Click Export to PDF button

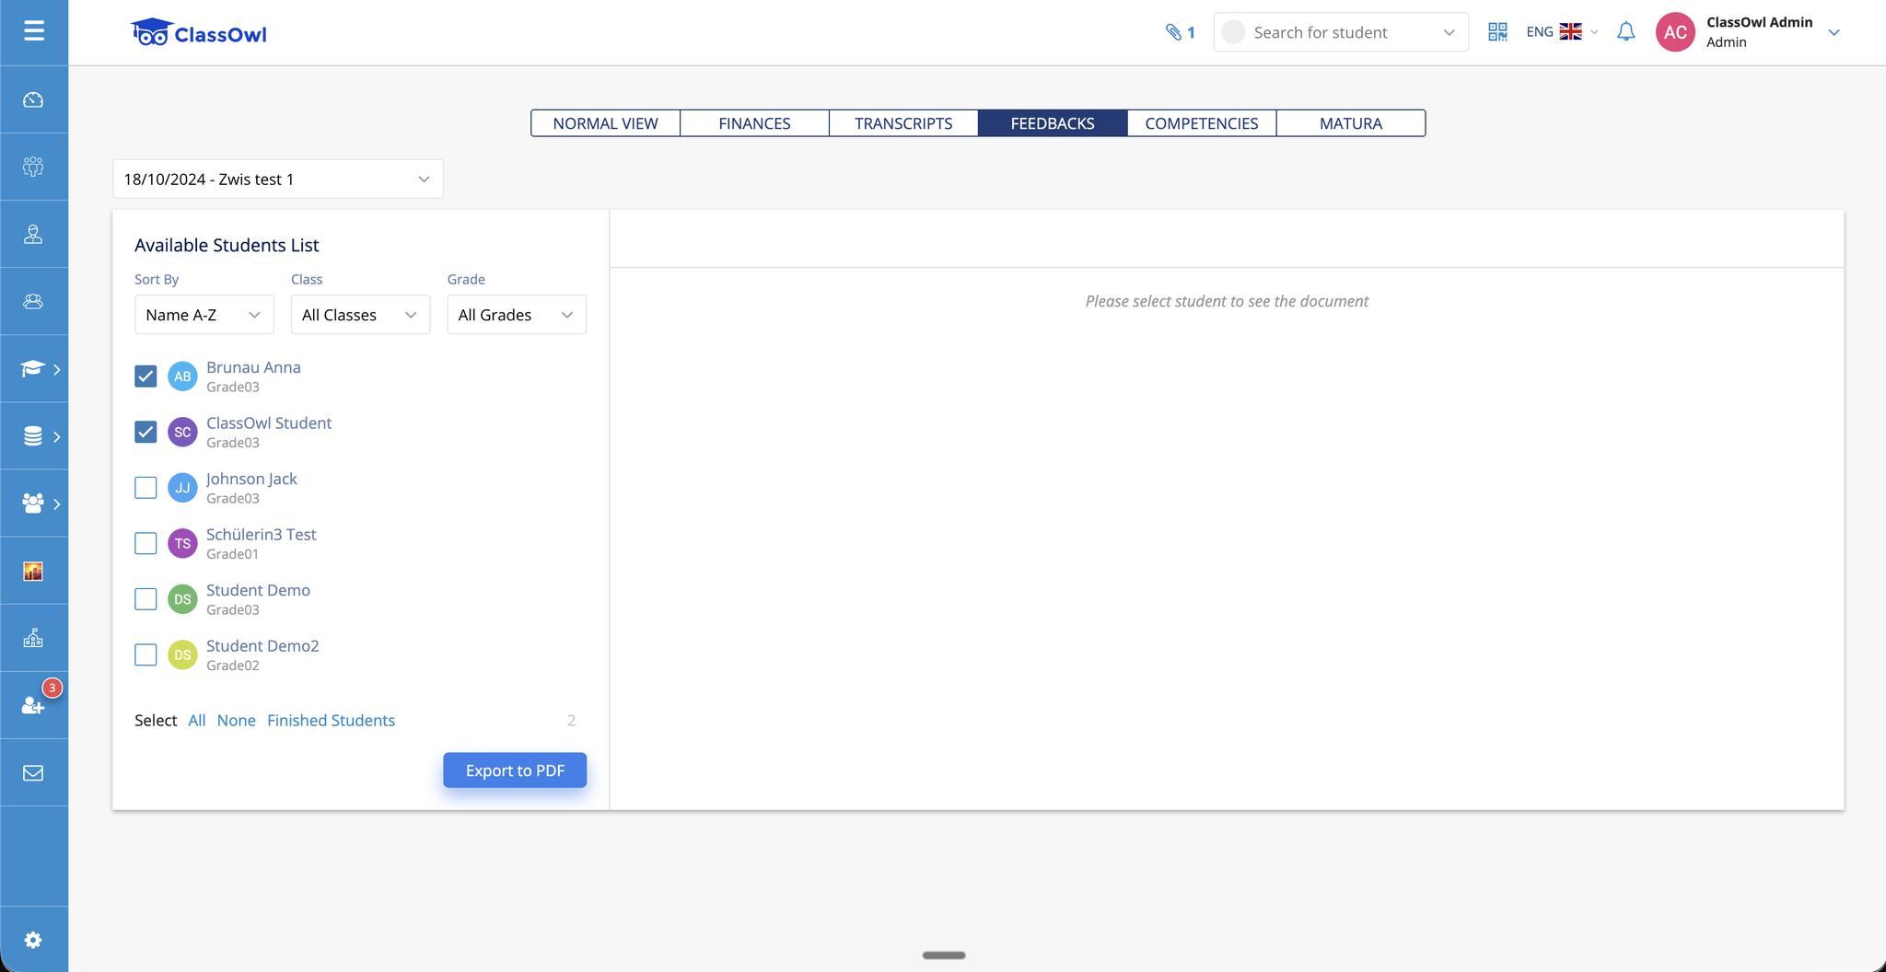[515, 770]
